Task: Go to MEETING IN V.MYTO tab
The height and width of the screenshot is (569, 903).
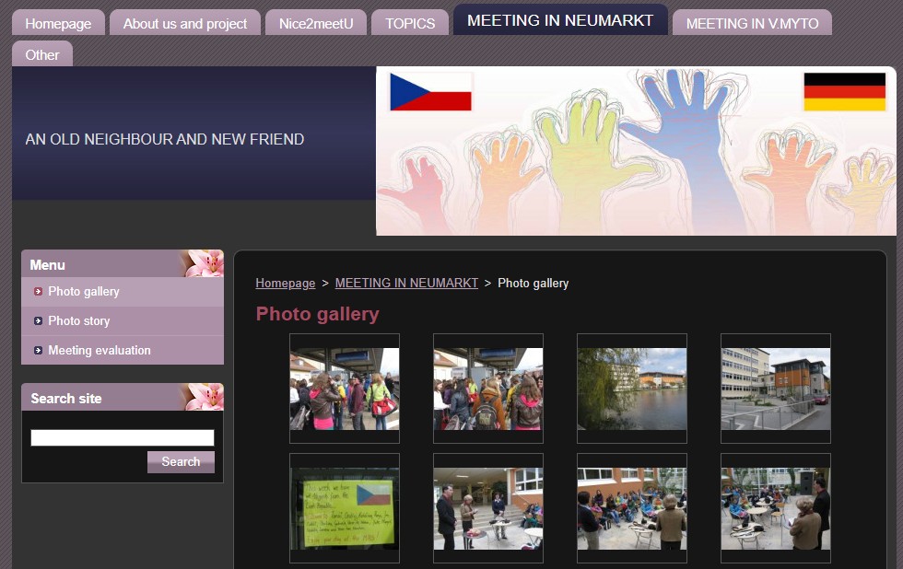Action: click(x=752, y=24)
